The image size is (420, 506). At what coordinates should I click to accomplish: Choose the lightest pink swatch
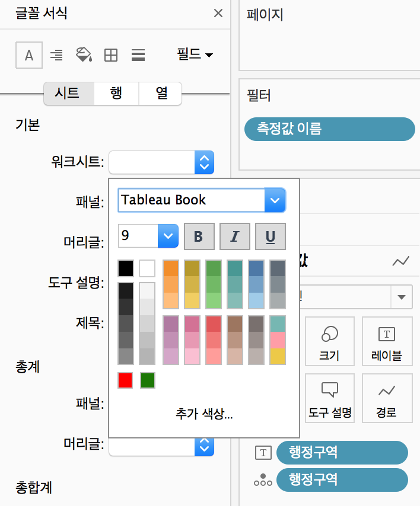(x=192, y=356)
